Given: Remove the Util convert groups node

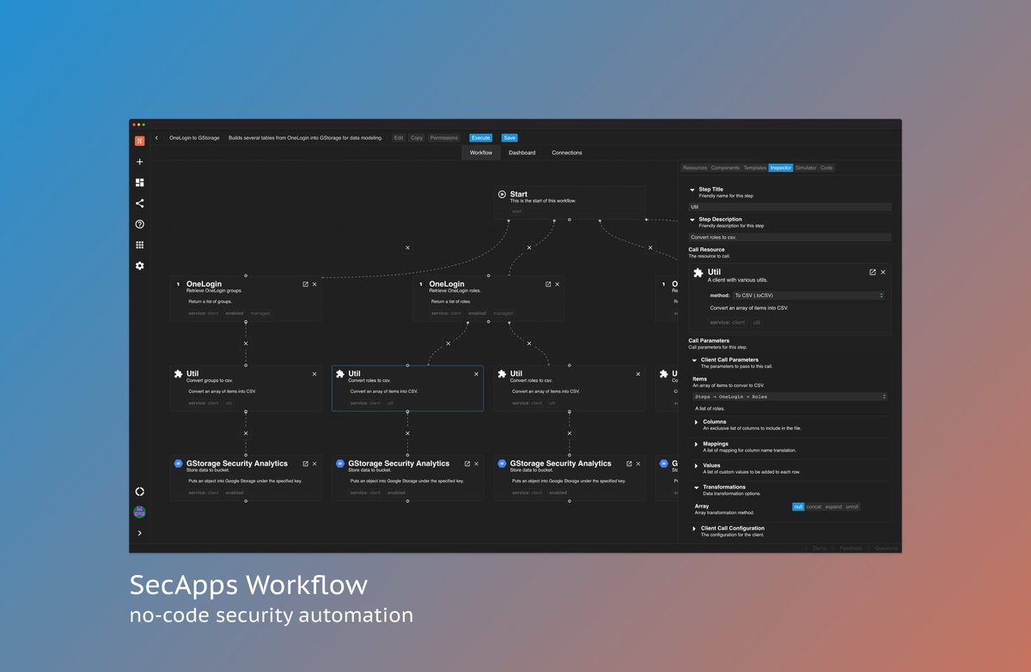Looking at the screenshot, I should pos(314,374).
